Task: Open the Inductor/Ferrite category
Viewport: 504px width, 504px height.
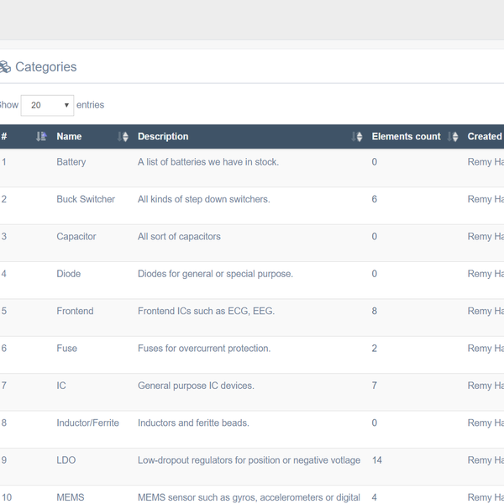Action: 88,423
